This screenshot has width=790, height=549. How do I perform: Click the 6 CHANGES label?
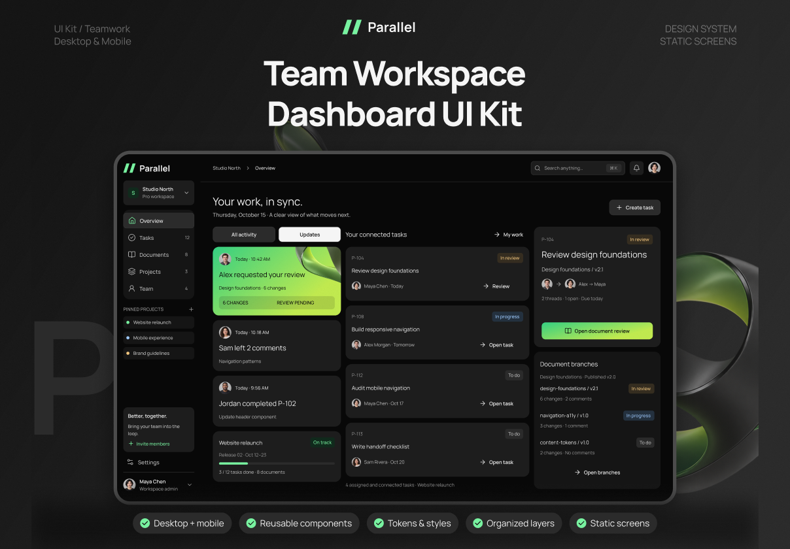click(x=235, y=303)
